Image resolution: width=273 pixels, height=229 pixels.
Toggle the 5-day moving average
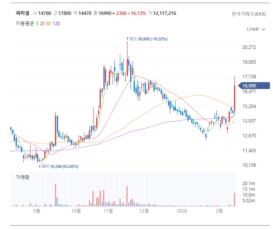pyautogui.click(x=37, y=24)
